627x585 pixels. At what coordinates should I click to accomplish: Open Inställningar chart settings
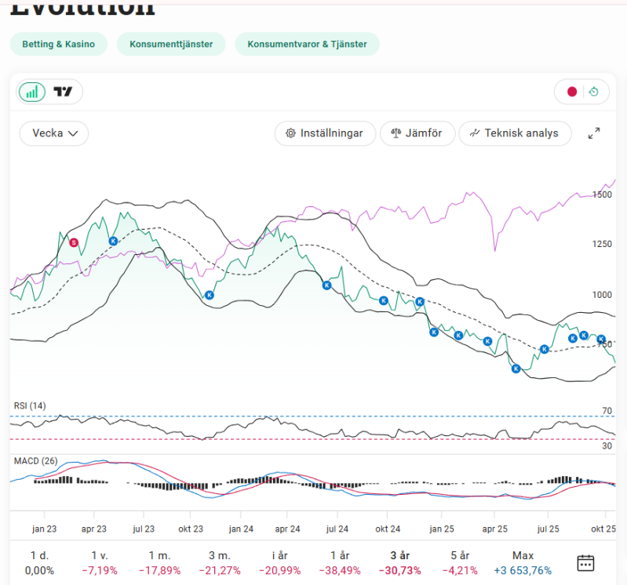325,133
